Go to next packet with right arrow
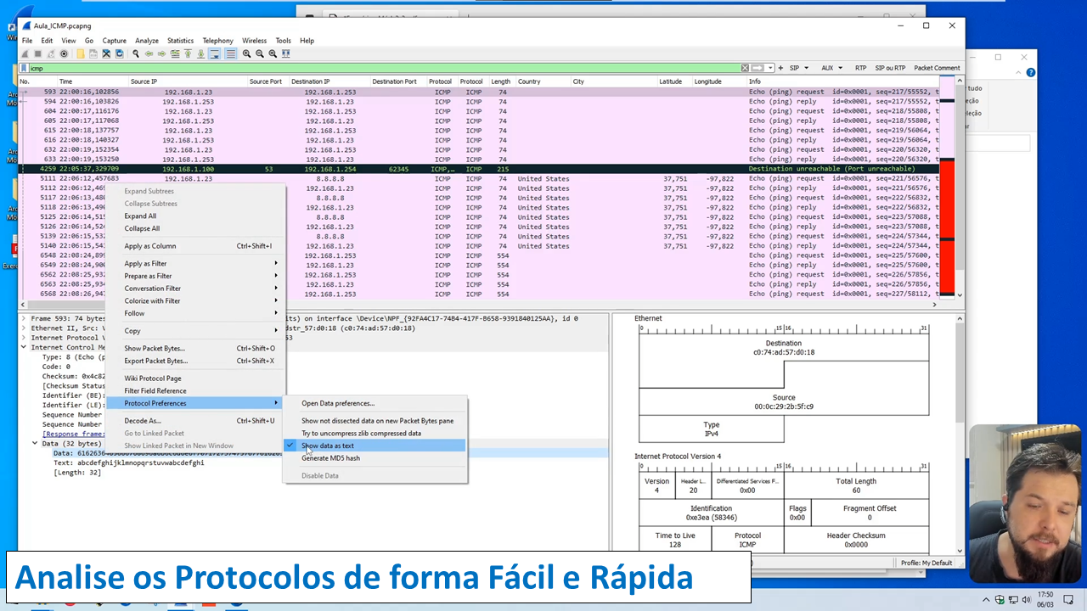The image size is (1087, 611). pyautogui.click(x=161, y=53)
